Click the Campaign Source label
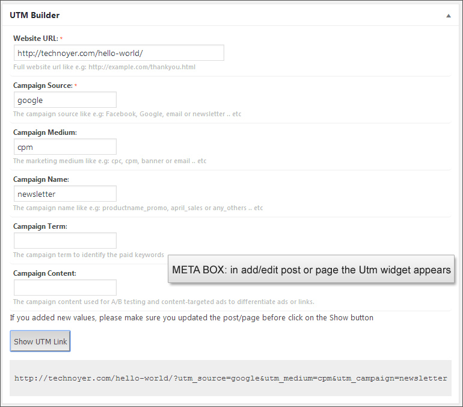463x407 pixels. [43, 85]
